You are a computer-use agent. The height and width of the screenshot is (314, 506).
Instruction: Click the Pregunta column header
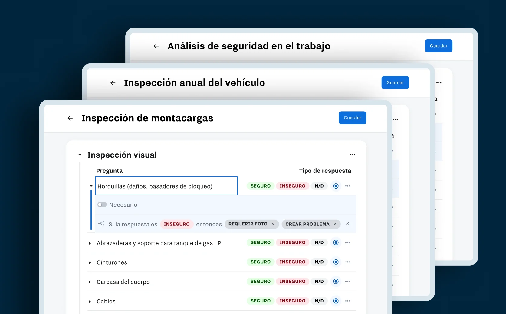pyautogui.click(x=110, y=171)
